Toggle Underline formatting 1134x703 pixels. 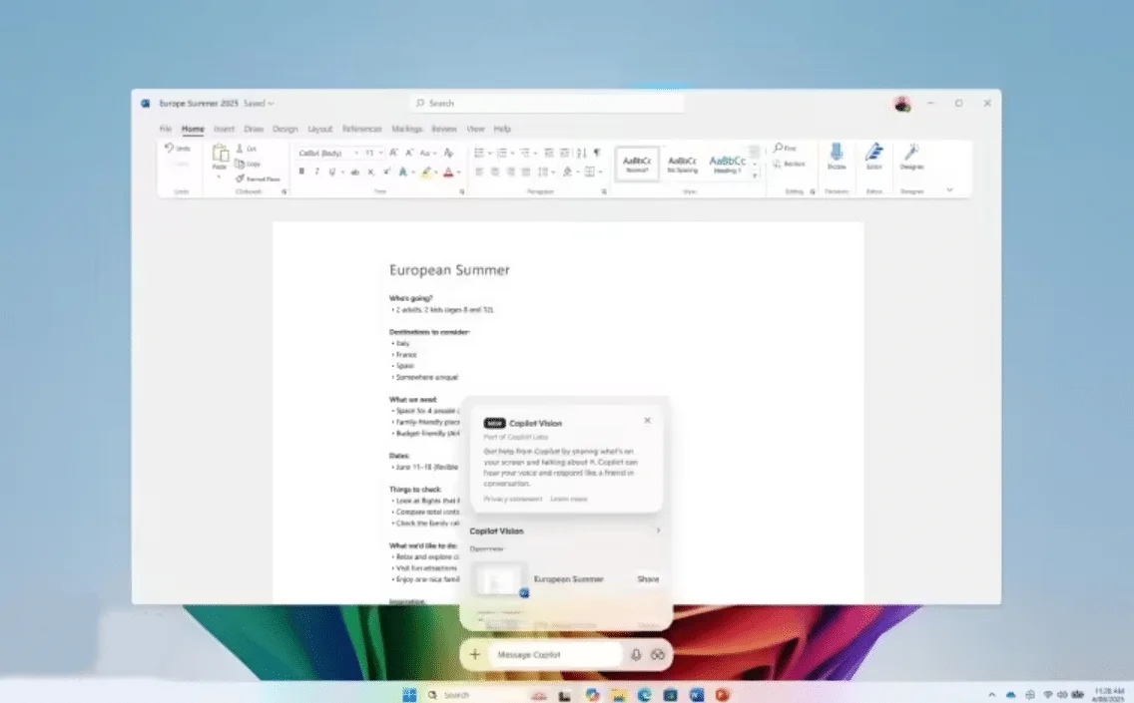[x=332, y=172]
